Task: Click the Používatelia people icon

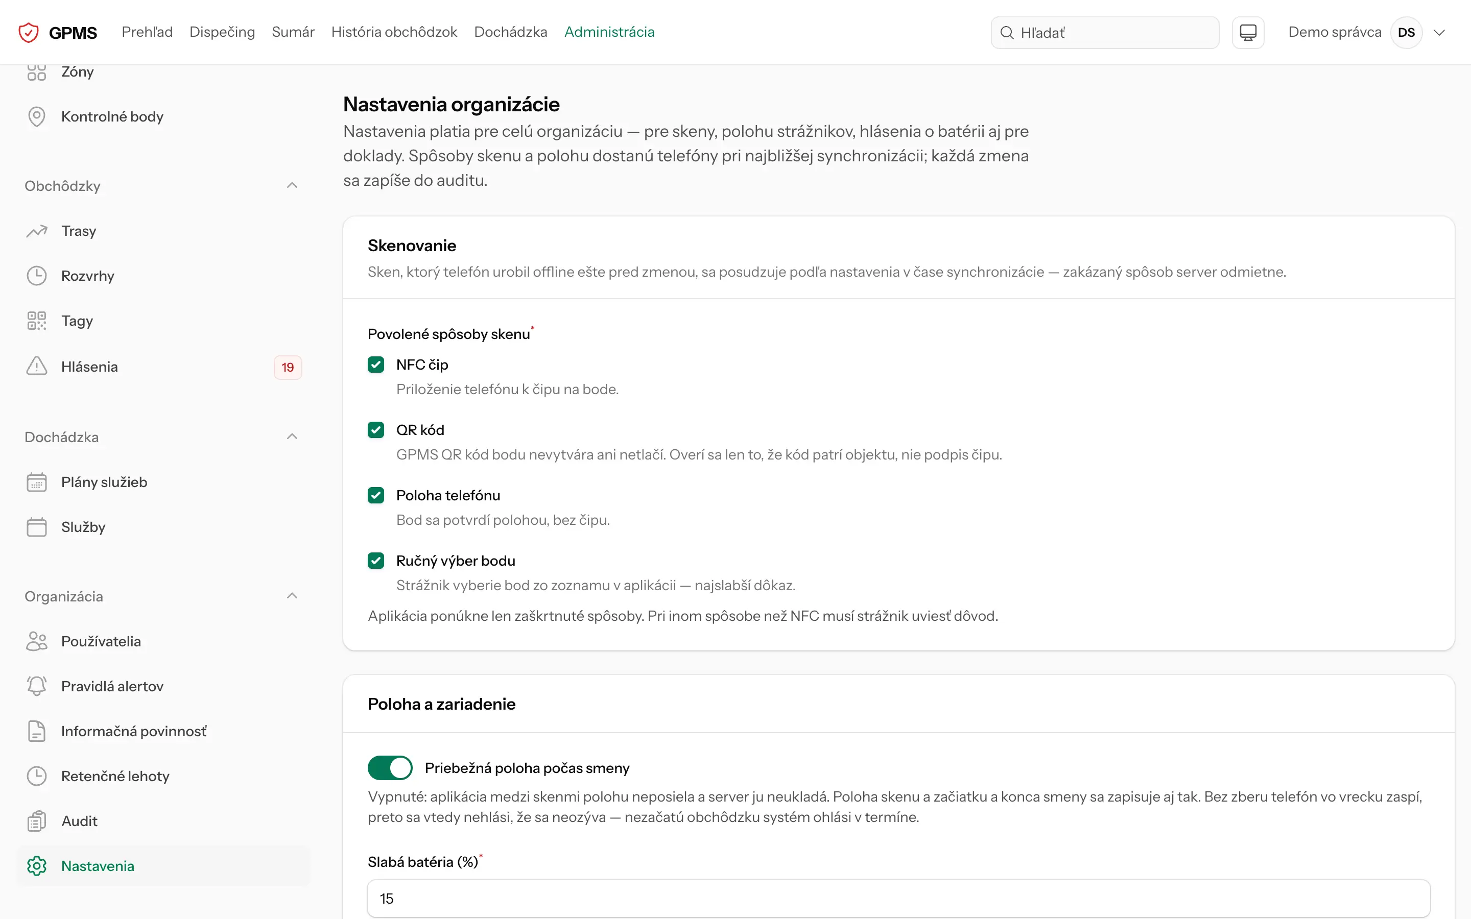Action: [x=36, y=641]
